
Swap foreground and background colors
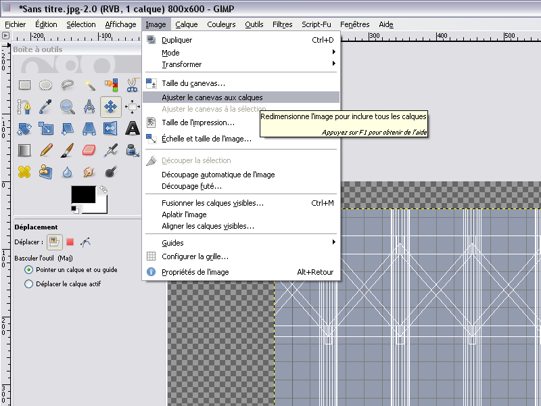point(103,189)
